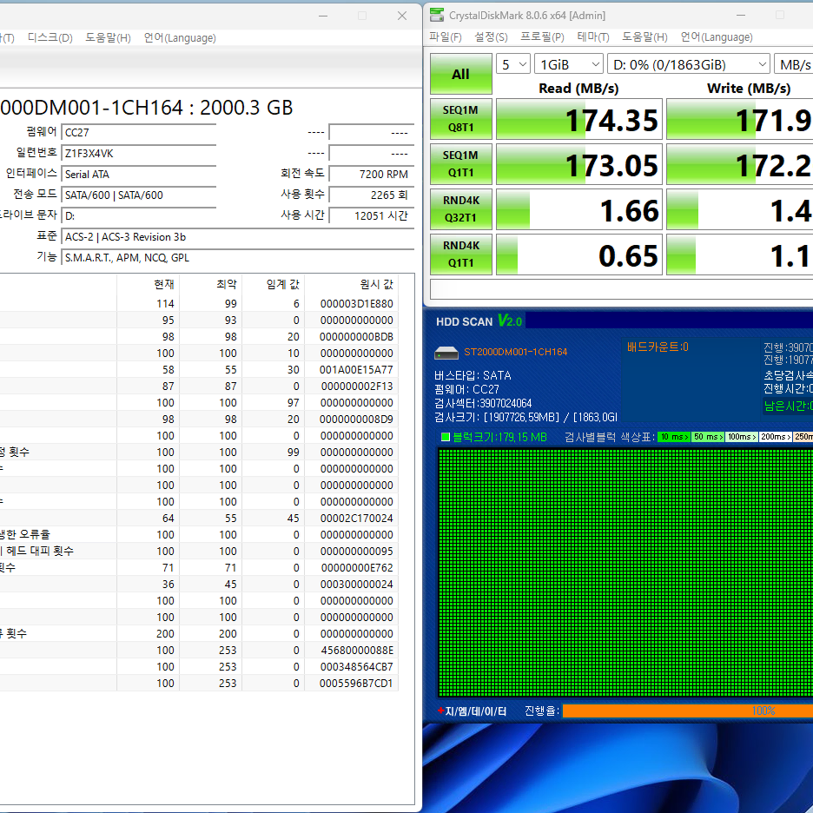Image resolution: width=813 pixels, height=813 pixels.
Task: Open 도움말(H) menu in CrystalDiskInfo window
Action: (108, 38)
